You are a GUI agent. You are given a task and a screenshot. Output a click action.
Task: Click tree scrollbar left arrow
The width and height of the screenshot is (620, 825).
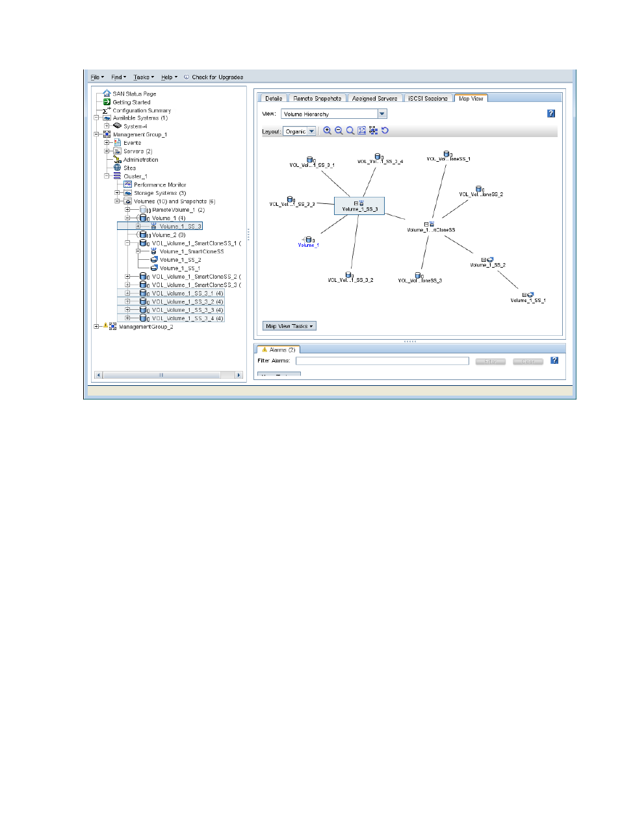tap(99, 375)
